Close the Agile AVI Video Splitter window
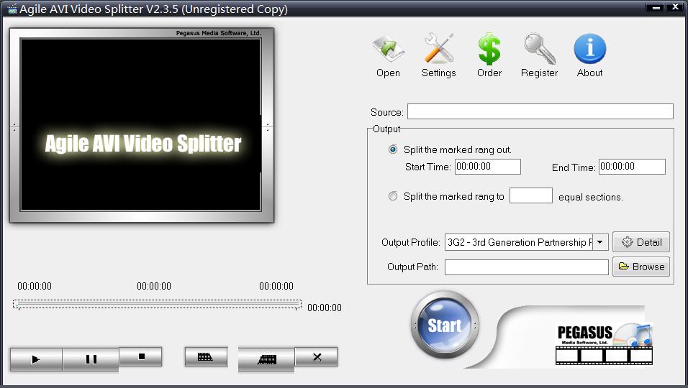The image size is (688, 388). click(675, 7)
